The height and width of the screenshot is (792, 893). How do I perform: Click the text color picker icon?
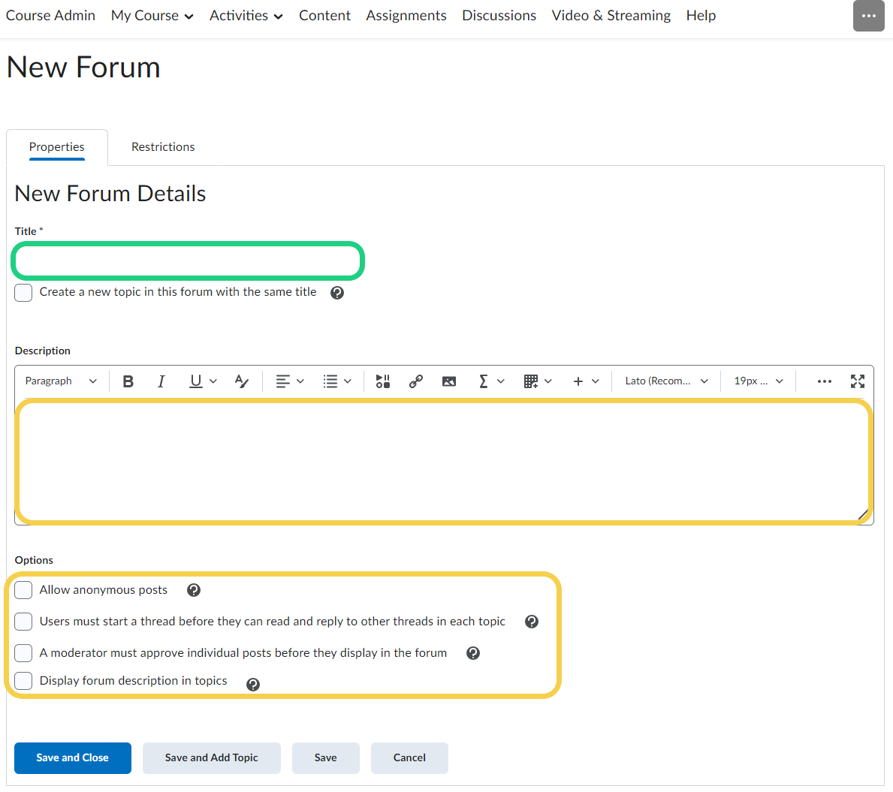point(241,381)
